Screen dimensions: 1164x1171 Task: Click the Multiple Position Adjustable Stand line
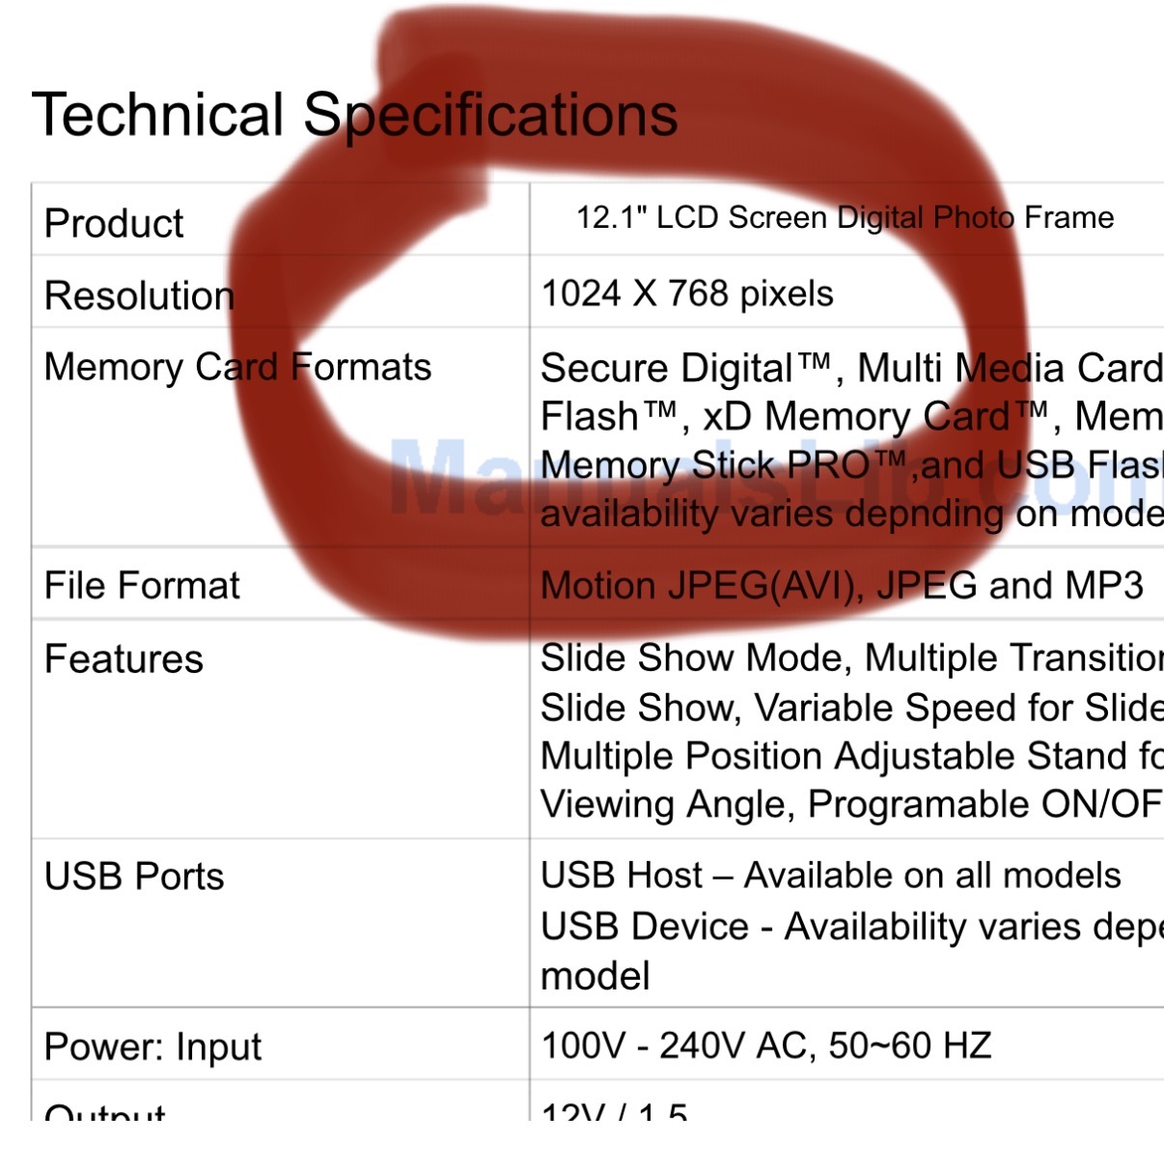pyautogui.click(x=852, y=756)
